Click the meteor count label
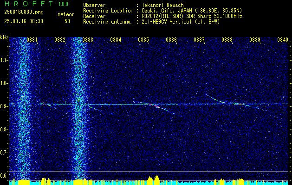 [x=66, y=14]
